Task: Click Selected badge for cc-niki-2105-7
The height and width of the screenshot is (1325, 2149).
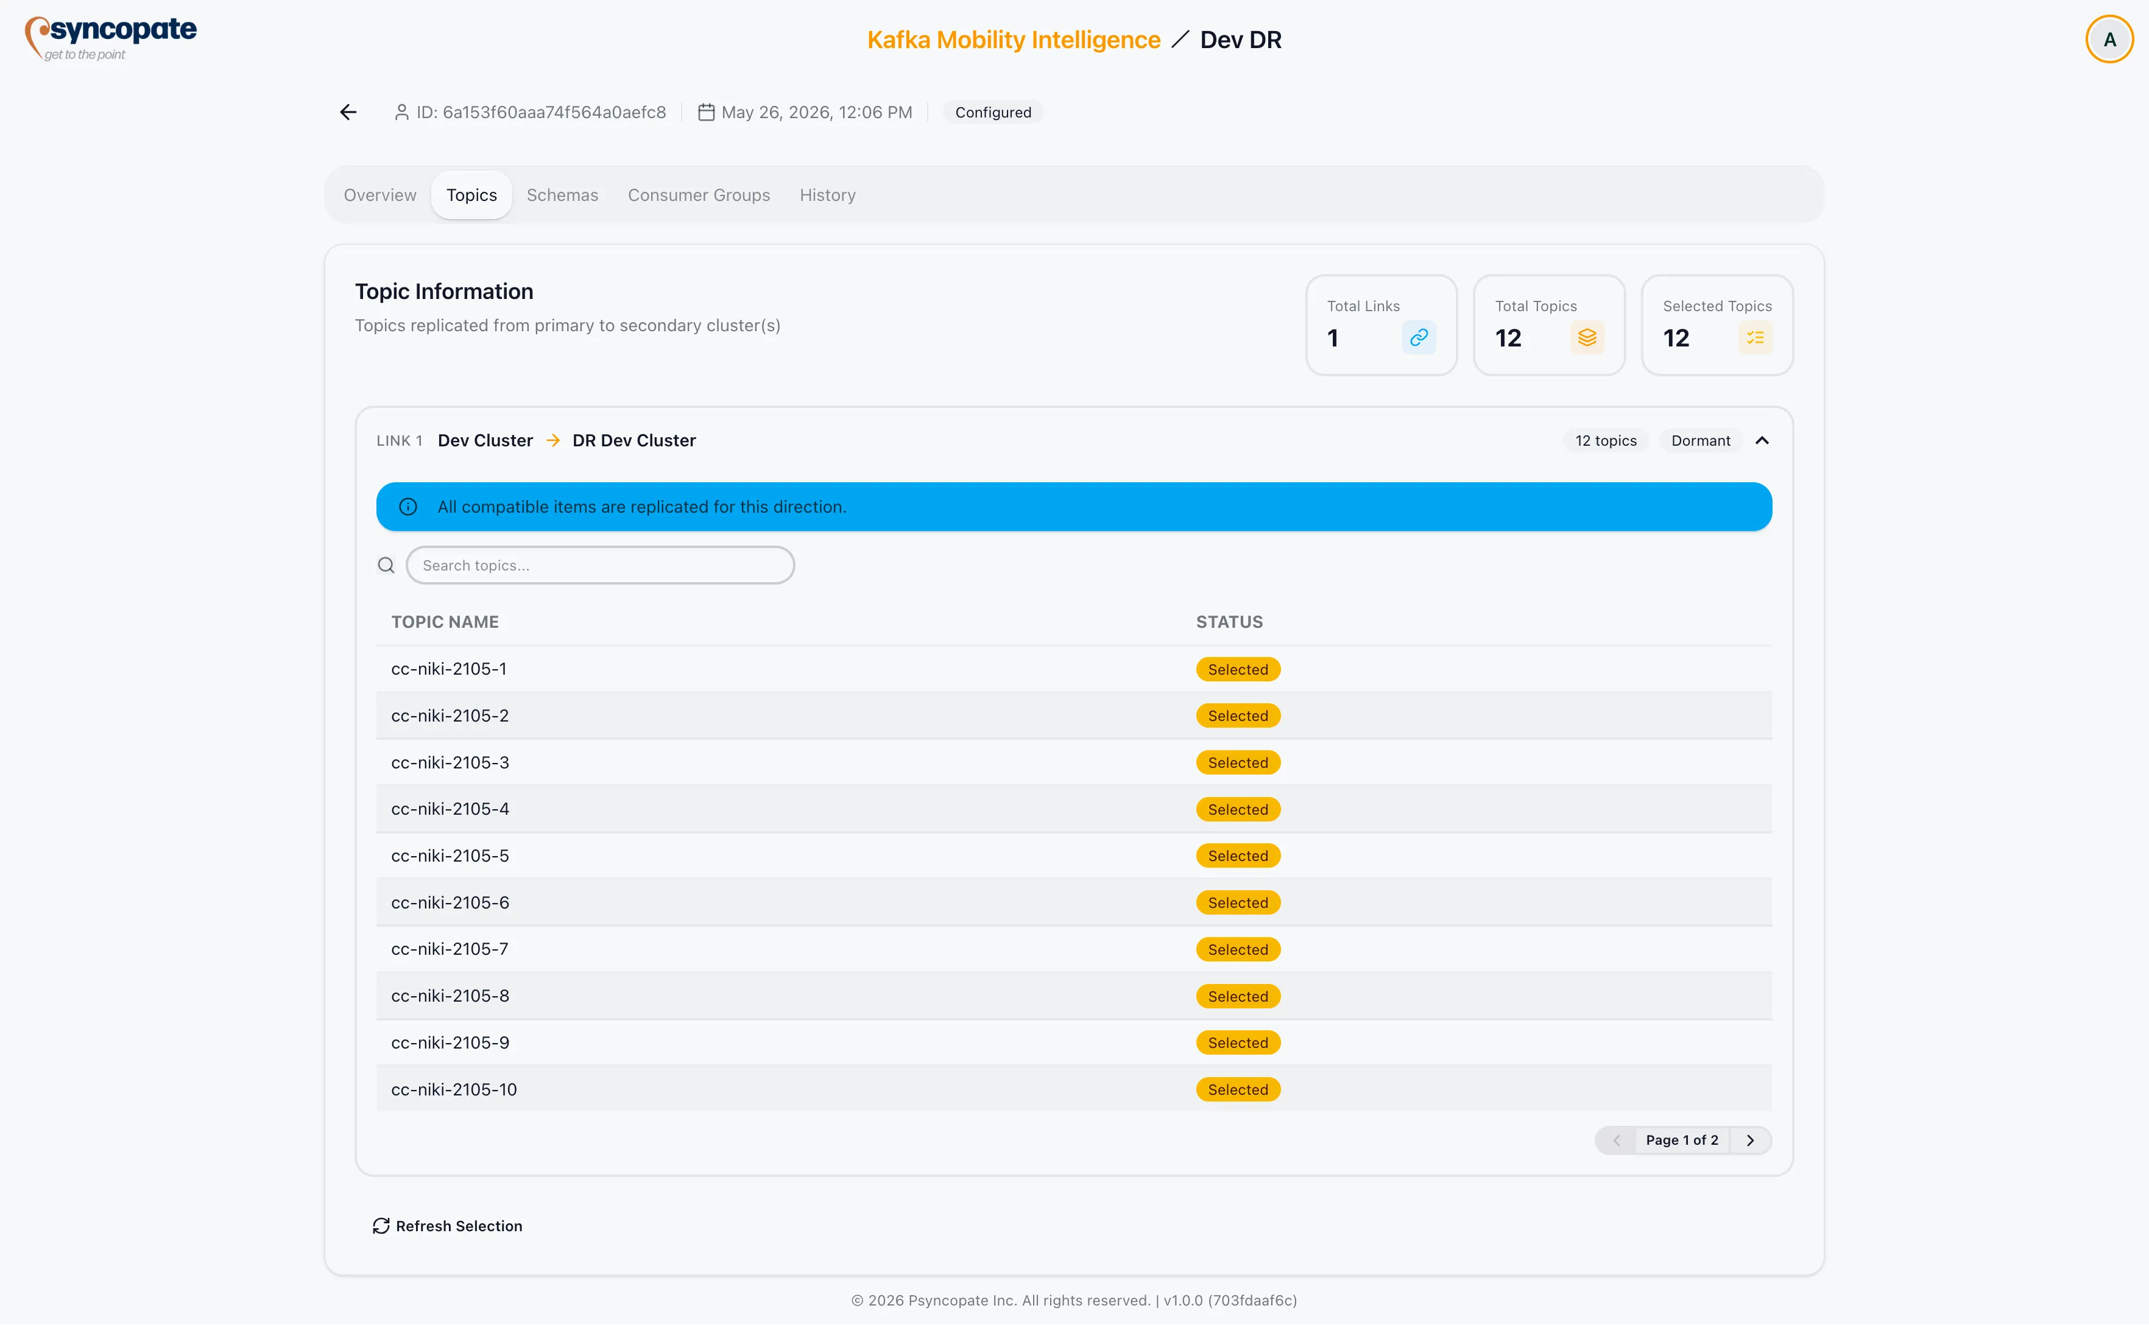Action: point(1238,950)
